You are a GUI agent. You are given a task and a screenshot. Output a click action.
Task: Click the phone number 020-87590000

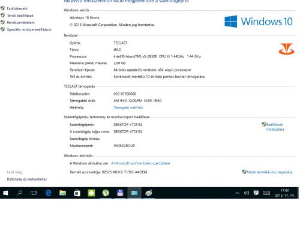tap(125, 94)
